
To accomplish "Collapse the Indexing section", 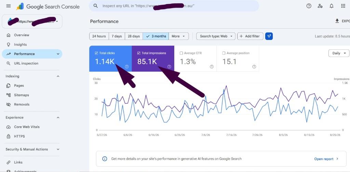I will pos(58,76).
